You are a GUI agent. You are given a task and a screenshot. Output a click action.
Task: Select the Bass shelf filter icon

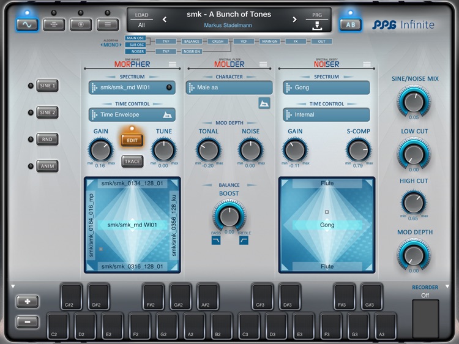[x=216, y=241]
